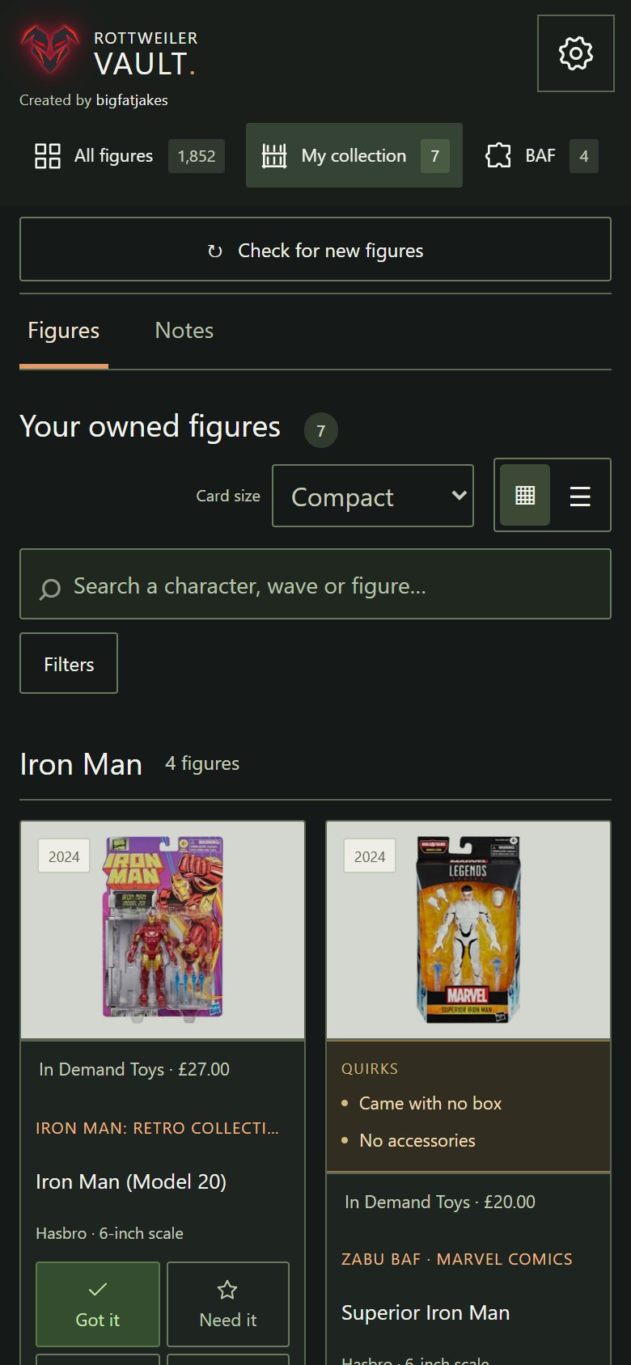
Task: Click the BAF puzzle piece icon
Action: 498,155
